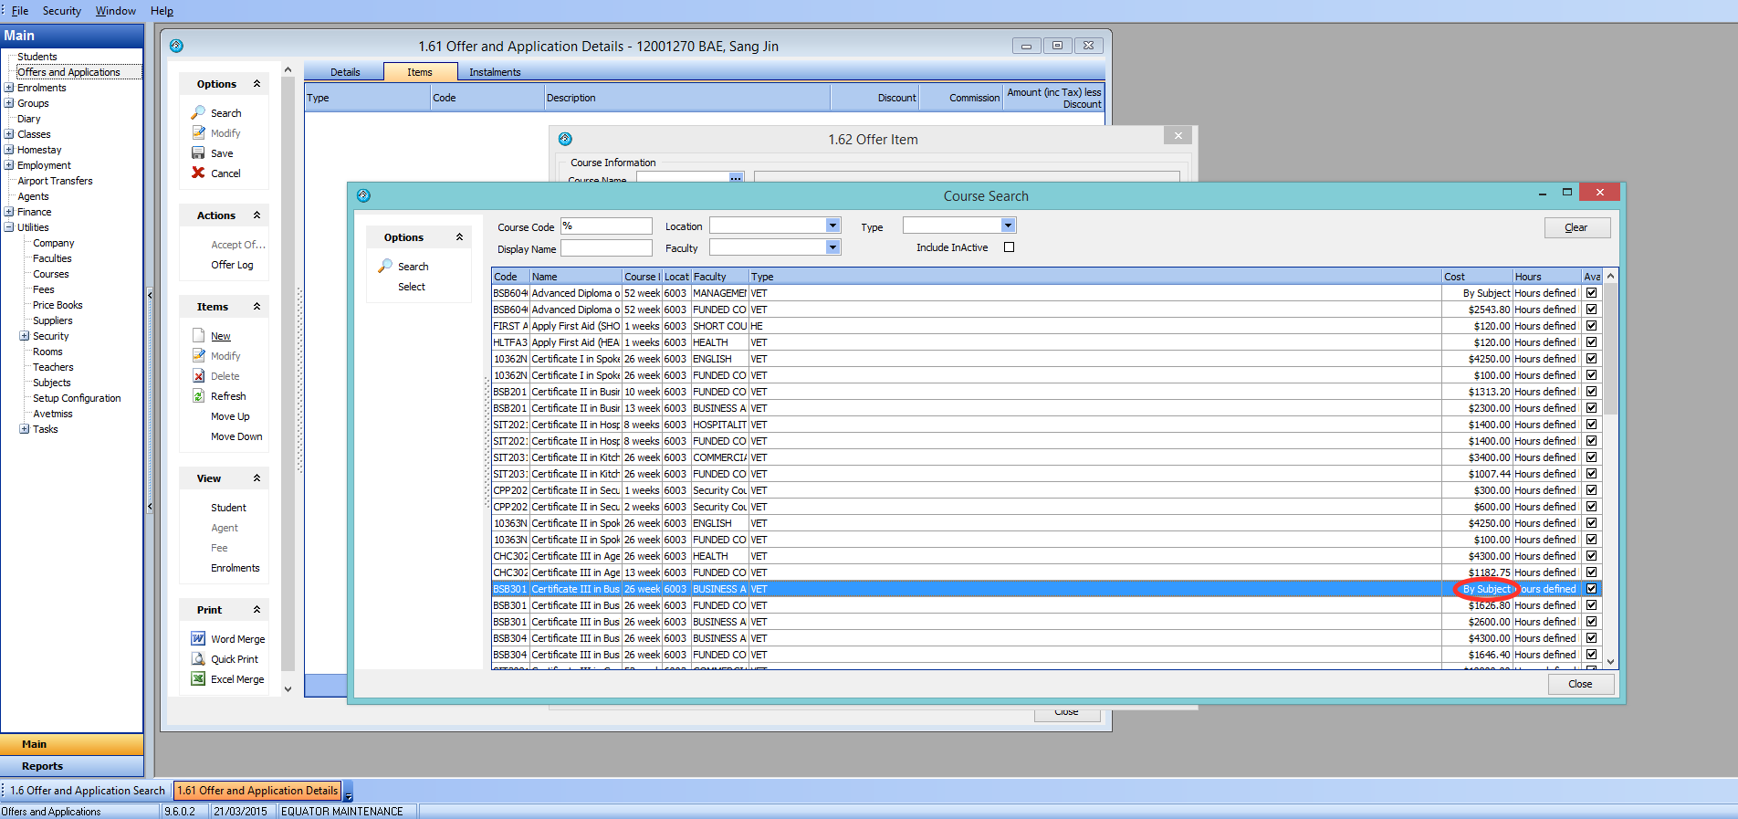Click the Refresh icon in Items panel

(x=198, y=395)
